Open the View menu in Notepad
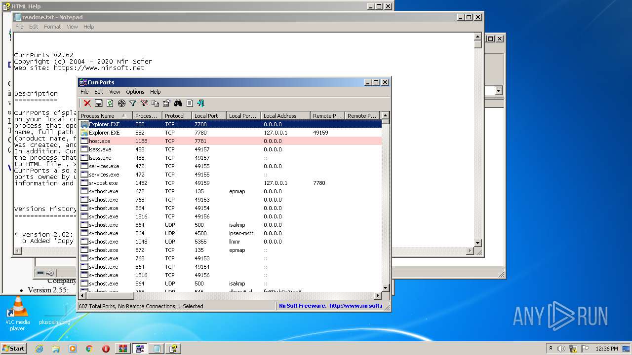Image resolution: width=632 pixels, height=355 pixels. pyautogui.click(x=72, y=27)
